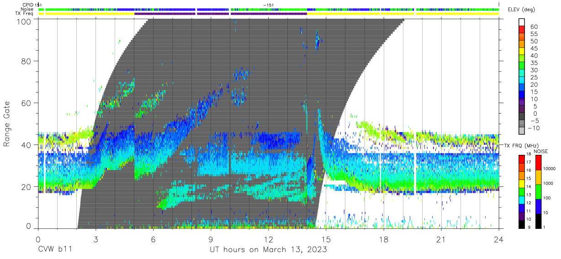Image resolution: width=561 pixels, height=259 pixels.
Task: Click the "TX FRQ (MHz)" colorbar title
Action: pyautogui.click(x=521, y=145)
